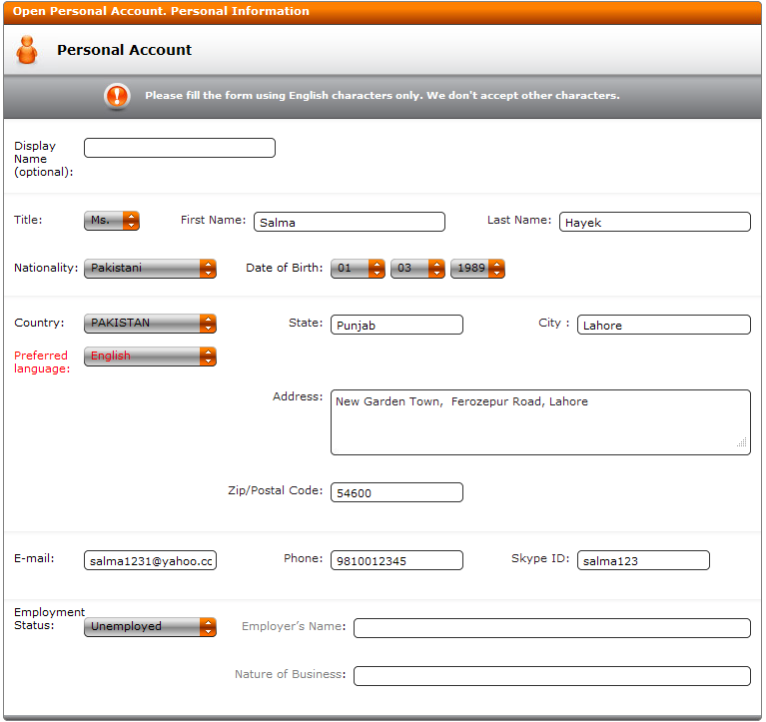Open the Employment Status dropdown showing Unemployed

(150, 627)
